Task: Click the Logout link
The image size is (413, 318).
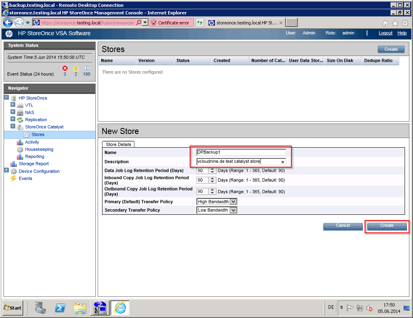Action: (x=386, y=33)
